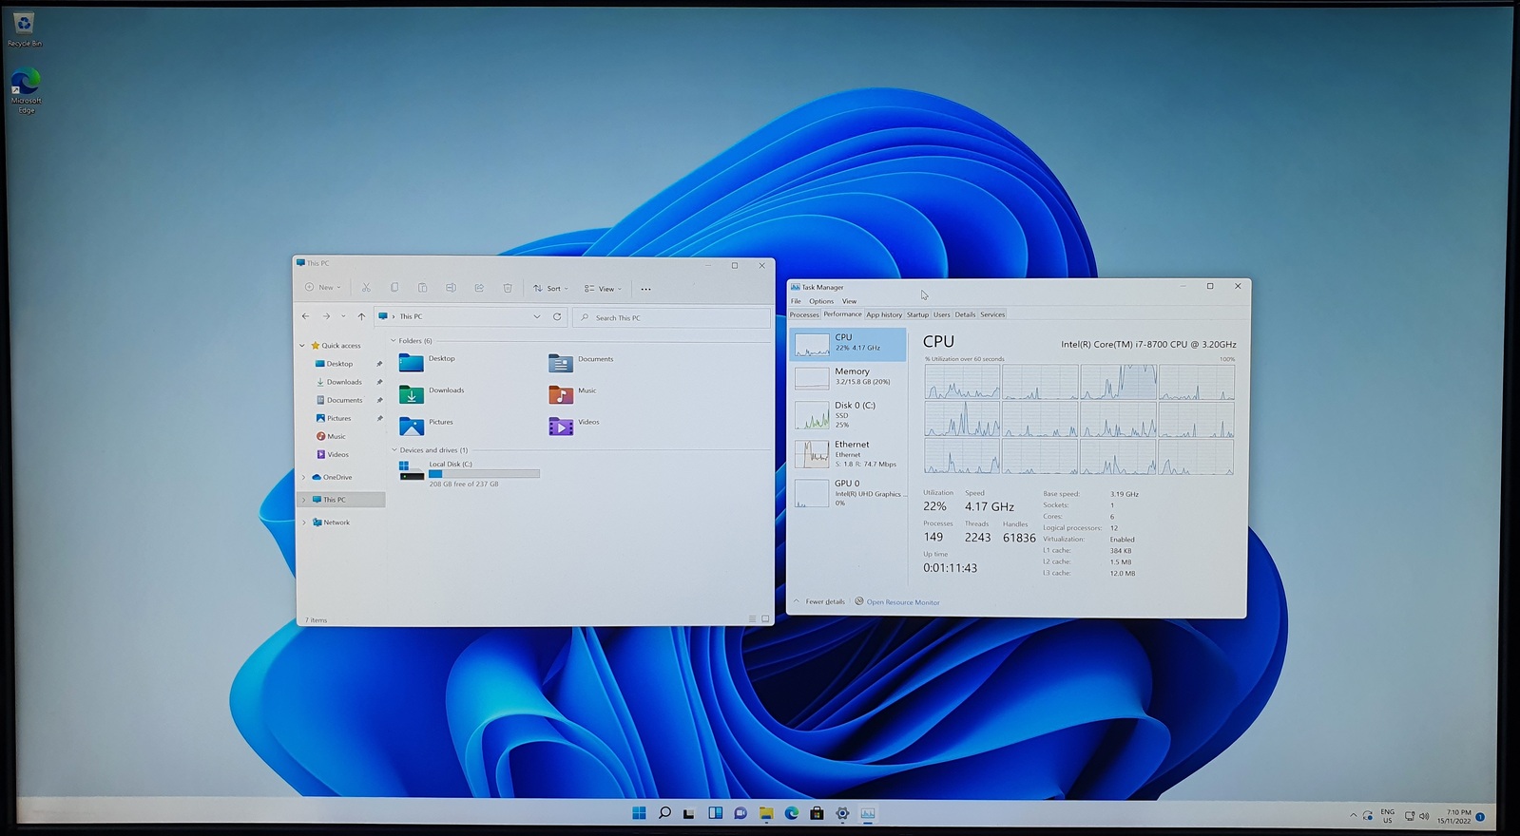Collapse the Devices and drives group
The height and width of the screenshot is (836, 1520).
point(394,450)
